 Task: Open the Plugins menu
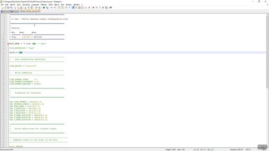(x=69, y=5)
